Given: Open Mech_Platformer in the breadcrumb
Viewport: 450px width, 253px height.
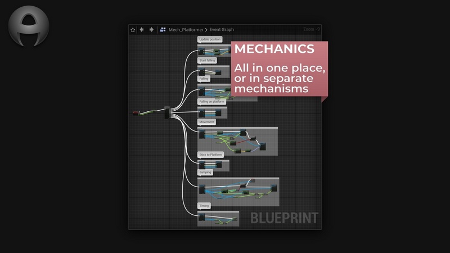Looking at the screenshot, I should [186, 29].
